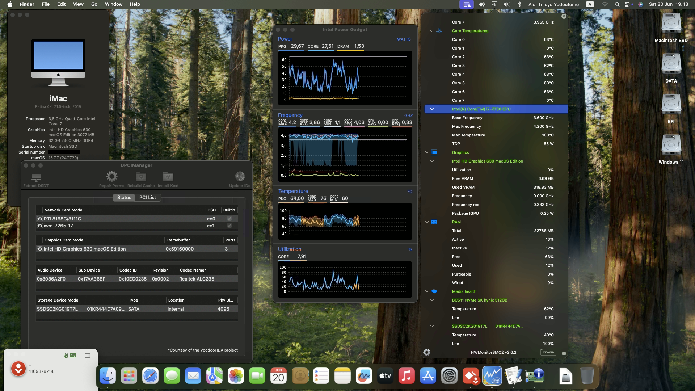Open System Settings from the Dock
Screen dimensions: 695x391
449,376
